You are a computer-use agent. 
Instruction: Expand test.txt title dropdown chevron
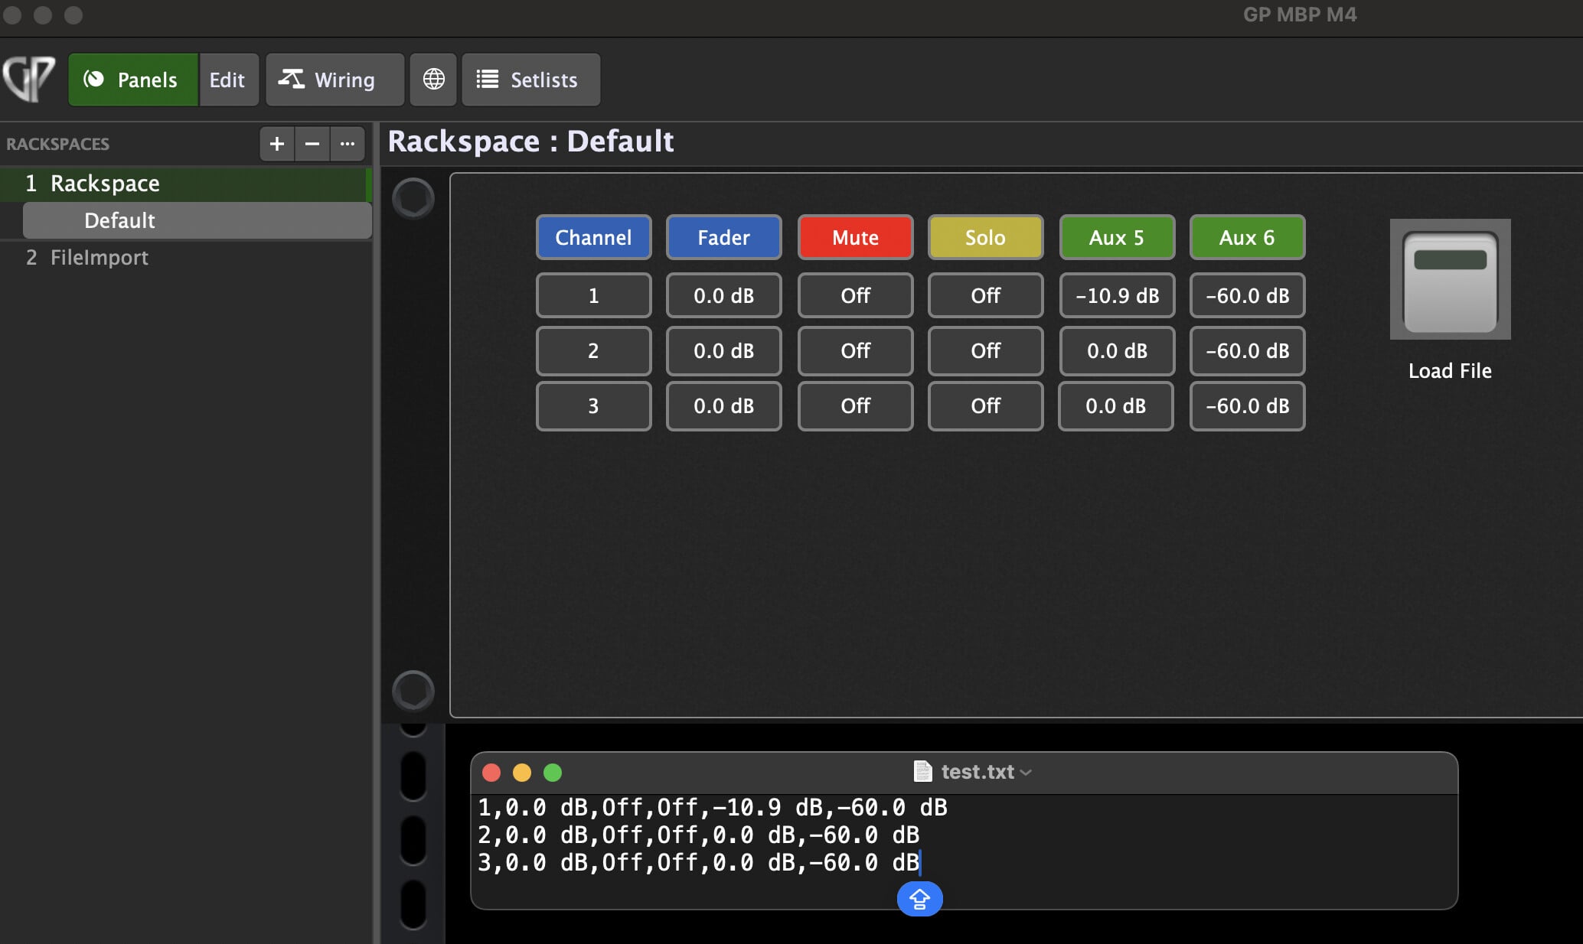click(1027, 773)
